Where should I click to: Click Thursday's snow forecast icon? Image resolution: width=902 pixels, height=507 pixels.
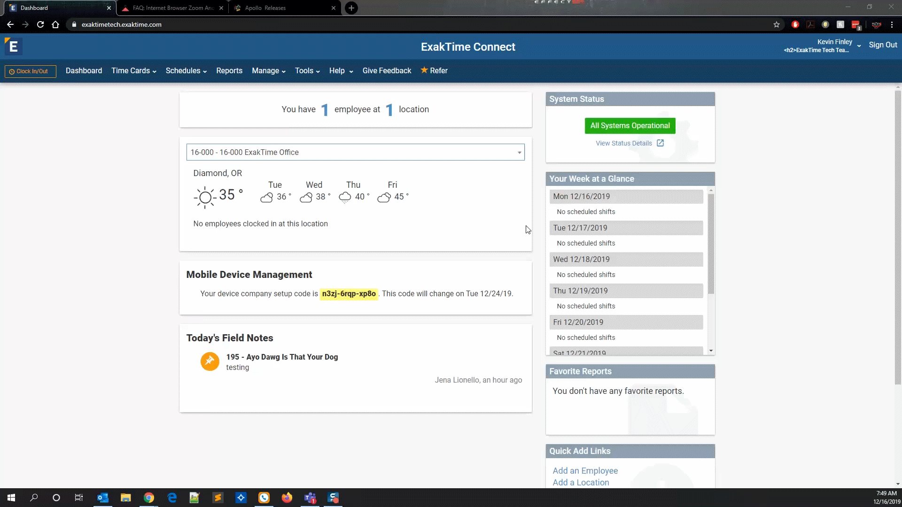(x=345, y=197)
